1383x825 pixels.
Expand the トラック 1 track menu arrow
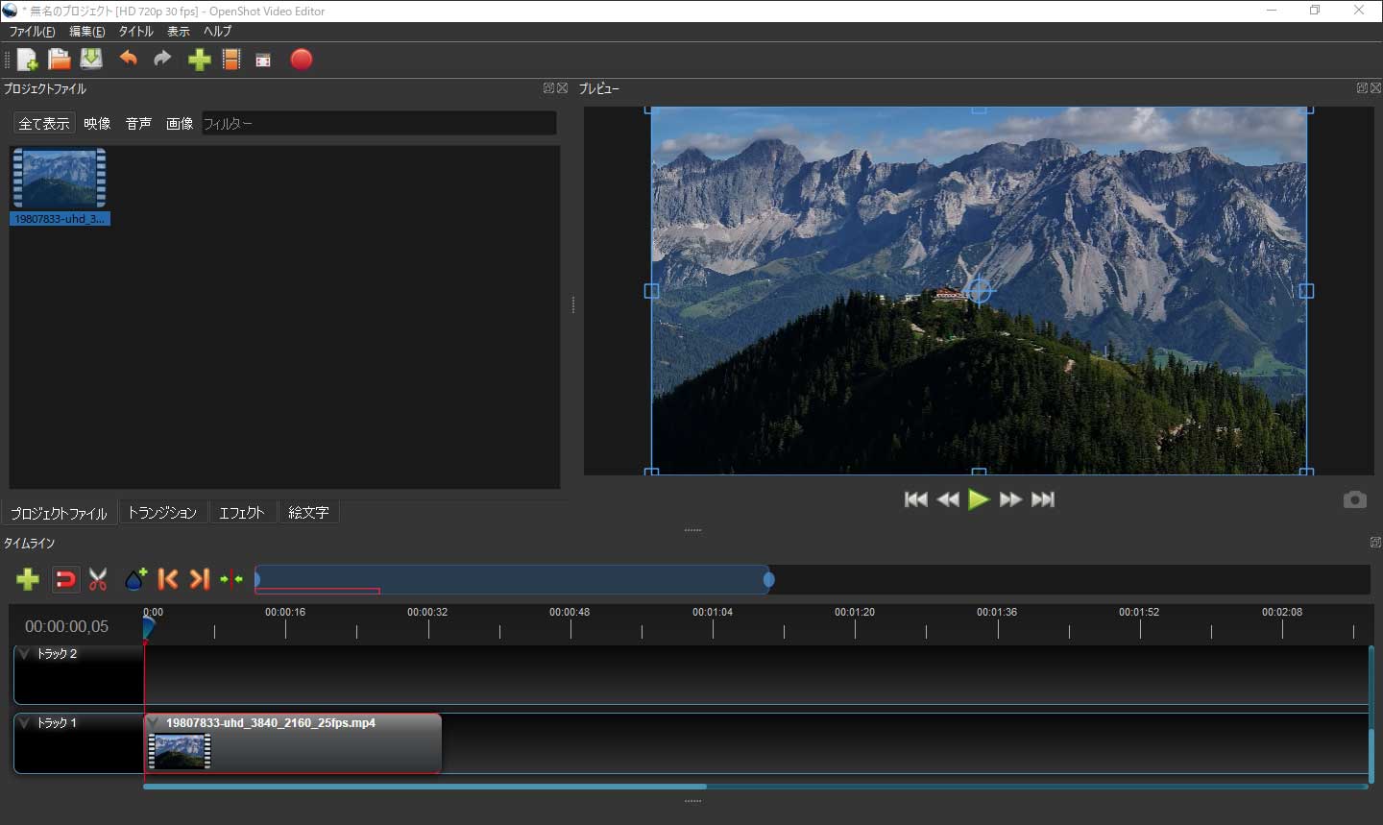[25, 722]
